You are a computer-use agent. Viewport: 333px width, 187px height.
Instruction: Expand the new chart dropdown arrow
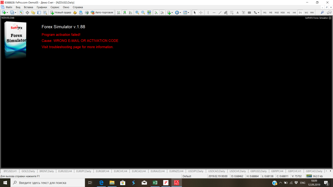click(7, 13)
